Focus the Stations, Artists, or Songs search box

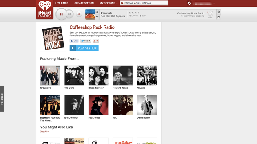point(144,3)
